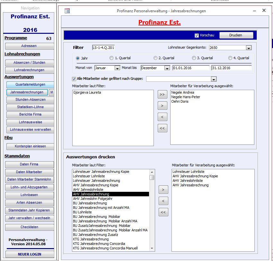Toggle the Vorschau checkbox
This screenshot has width=273, height=261.
[197, 35]
